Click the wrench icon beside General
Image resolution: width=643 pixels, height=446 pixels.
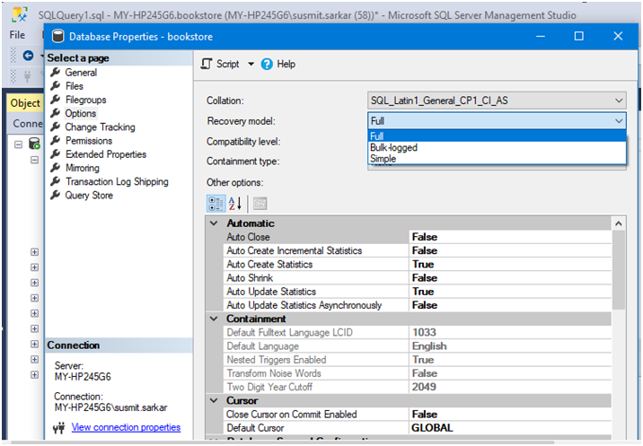[56, 73]
